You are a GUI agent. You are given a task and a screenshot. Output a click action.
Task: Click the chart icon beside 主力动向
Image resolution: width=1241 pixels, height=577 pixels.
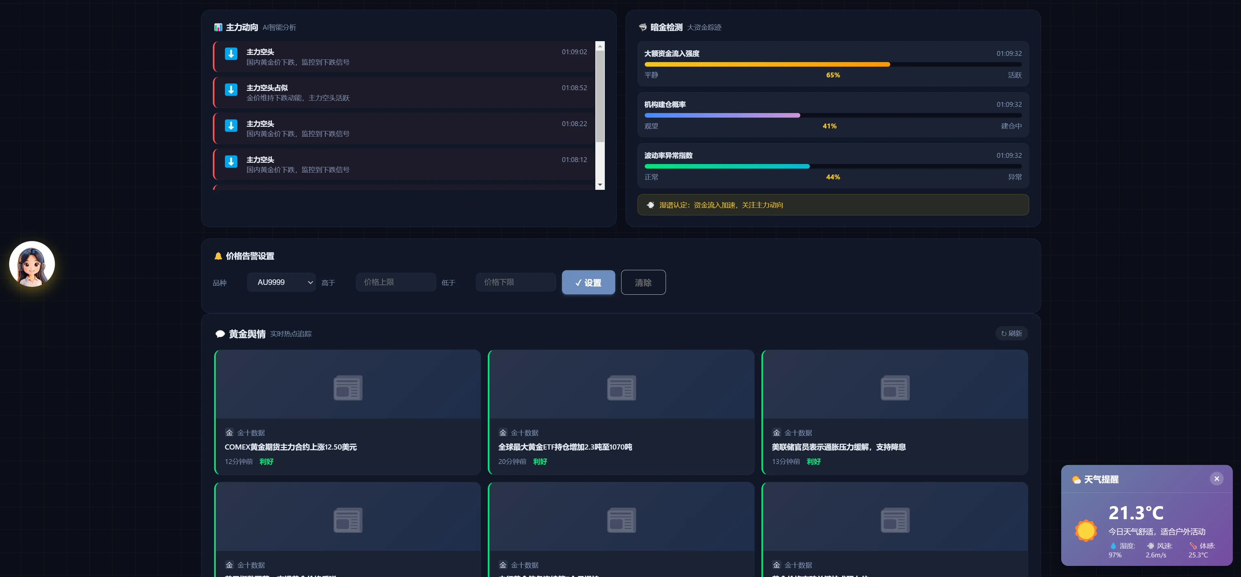tap(218, 27)
